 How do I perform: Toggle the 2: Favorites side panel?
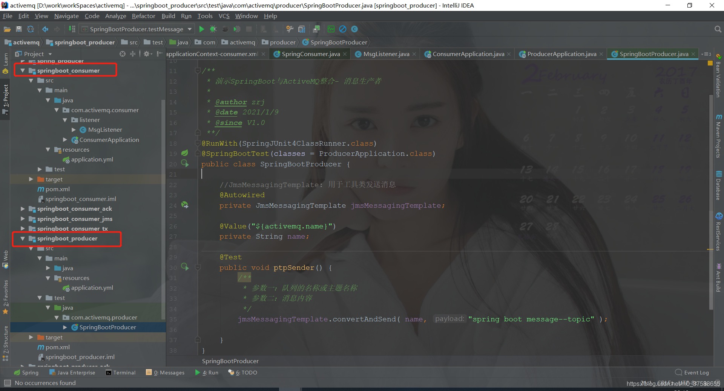[x=5, y=297]
